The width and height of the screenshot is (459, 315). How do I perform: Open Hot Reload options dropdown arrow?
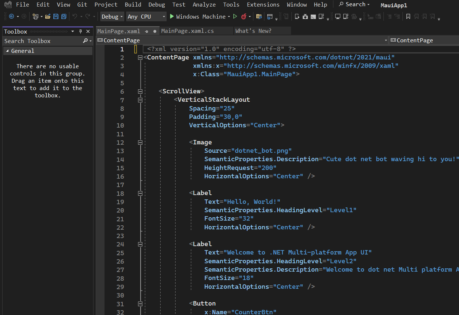tap(250, 17)
